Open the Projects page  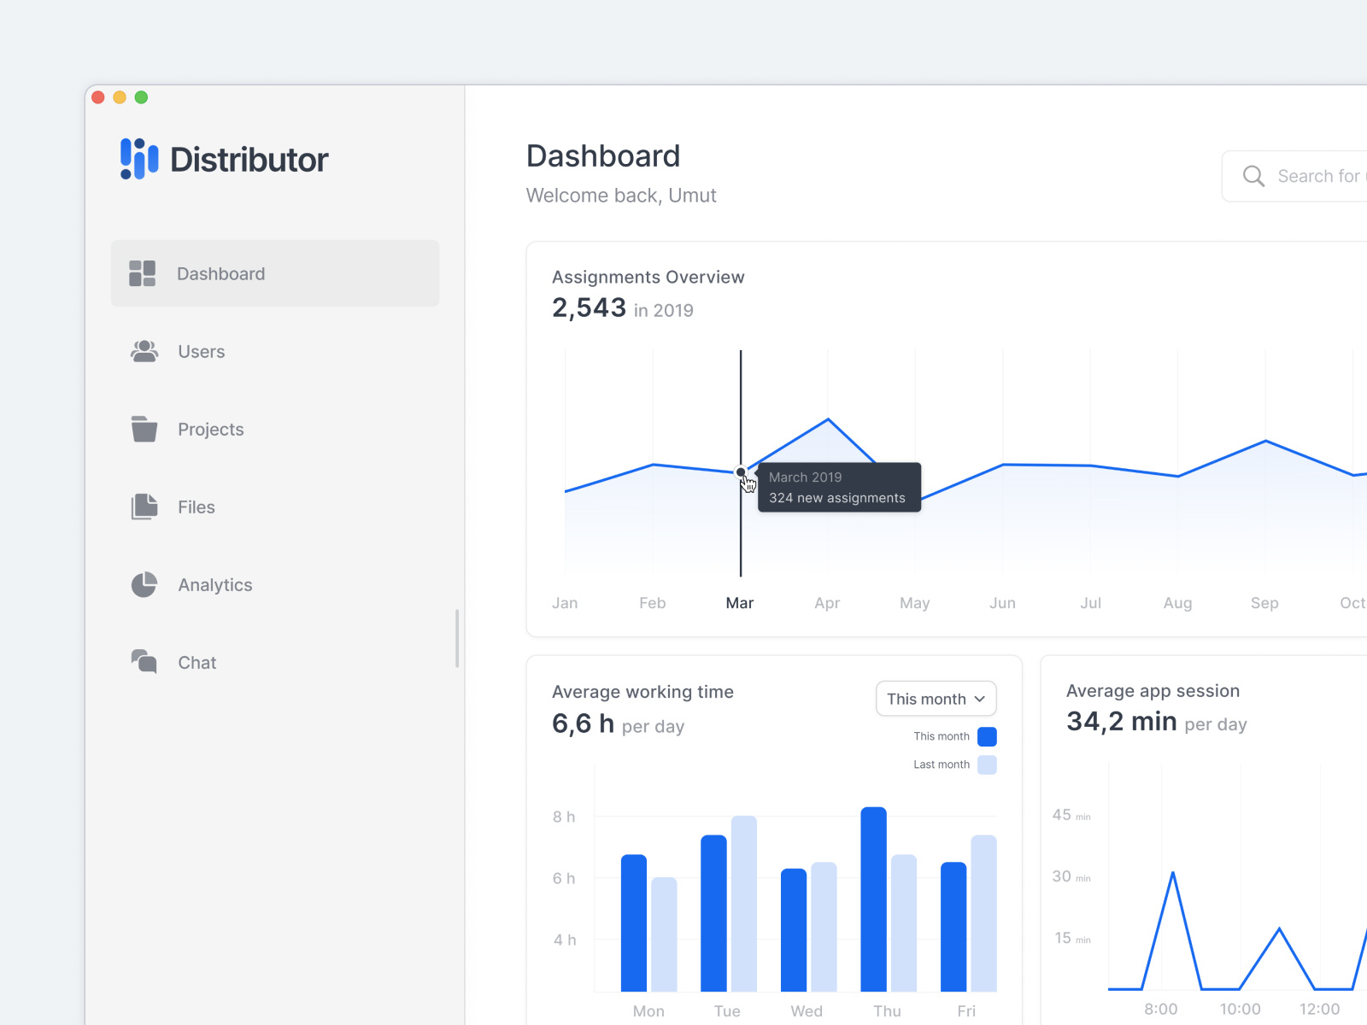pyautogui.click(x=210, y=429)
